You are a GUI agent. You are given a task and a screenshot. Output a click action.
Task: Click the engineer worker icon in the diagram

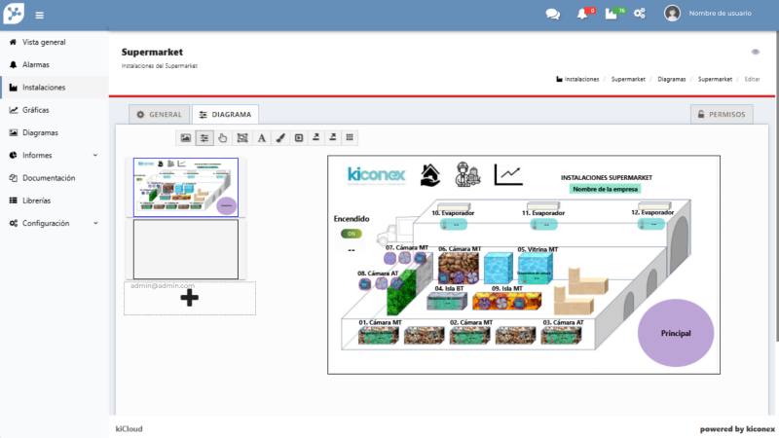[x=467, y=174]
